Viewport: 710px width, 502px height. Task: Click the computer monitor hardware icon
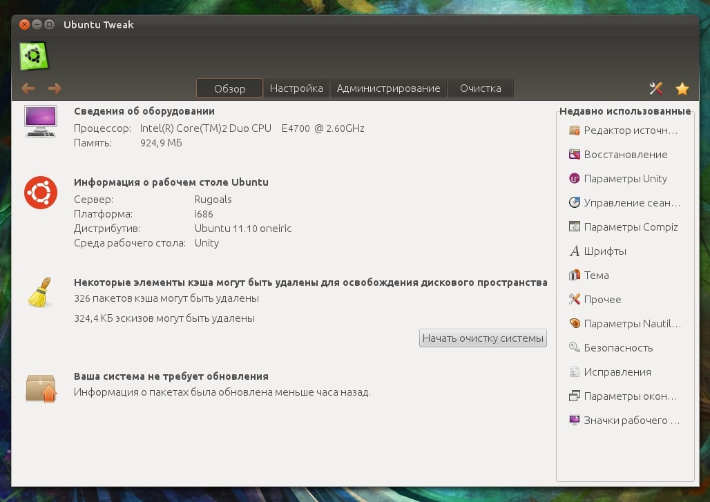41,122
